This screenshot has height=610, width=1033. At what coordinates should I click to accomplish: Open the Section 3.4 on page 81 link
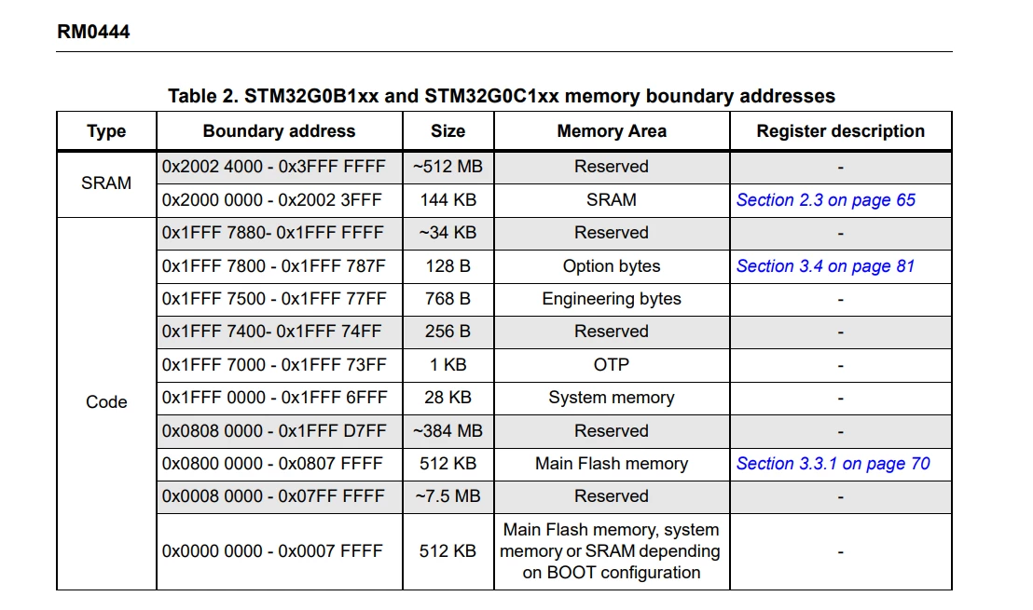(825, 265)
